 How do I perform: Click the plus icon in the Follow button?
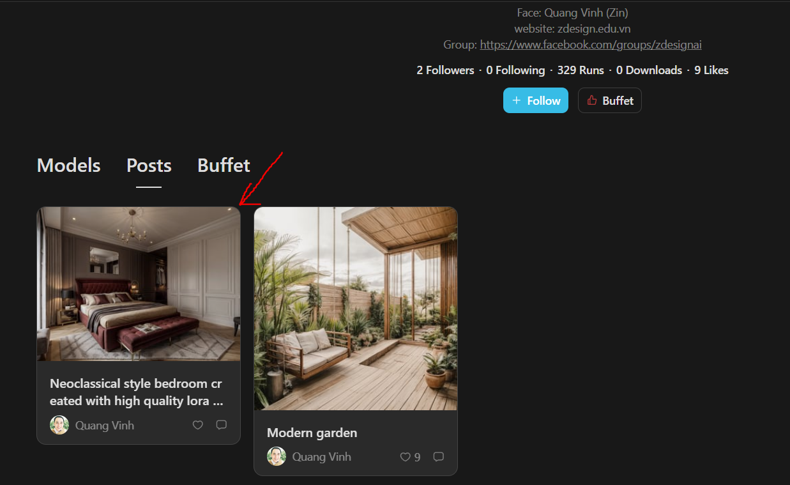[517, 100]
